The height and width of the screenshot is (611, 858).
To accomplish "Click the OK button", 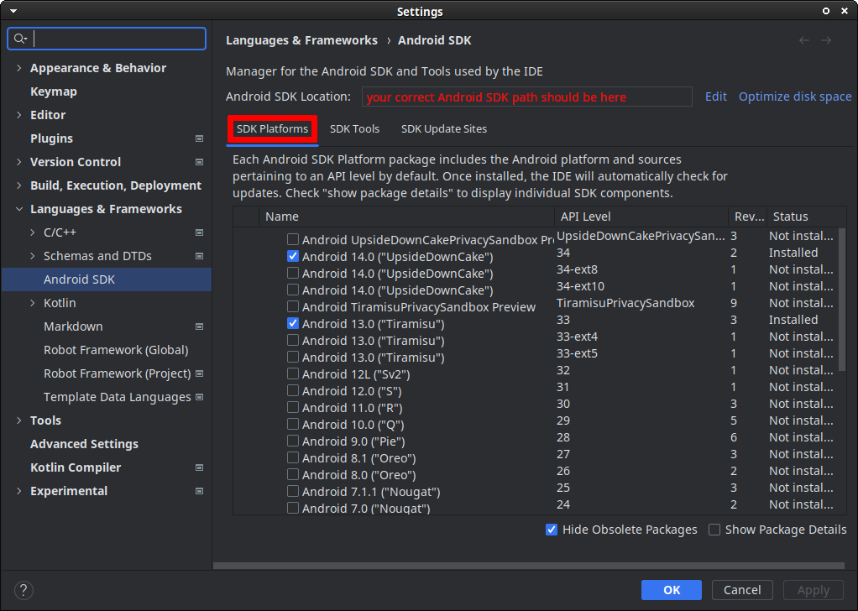I will point(672,590).
